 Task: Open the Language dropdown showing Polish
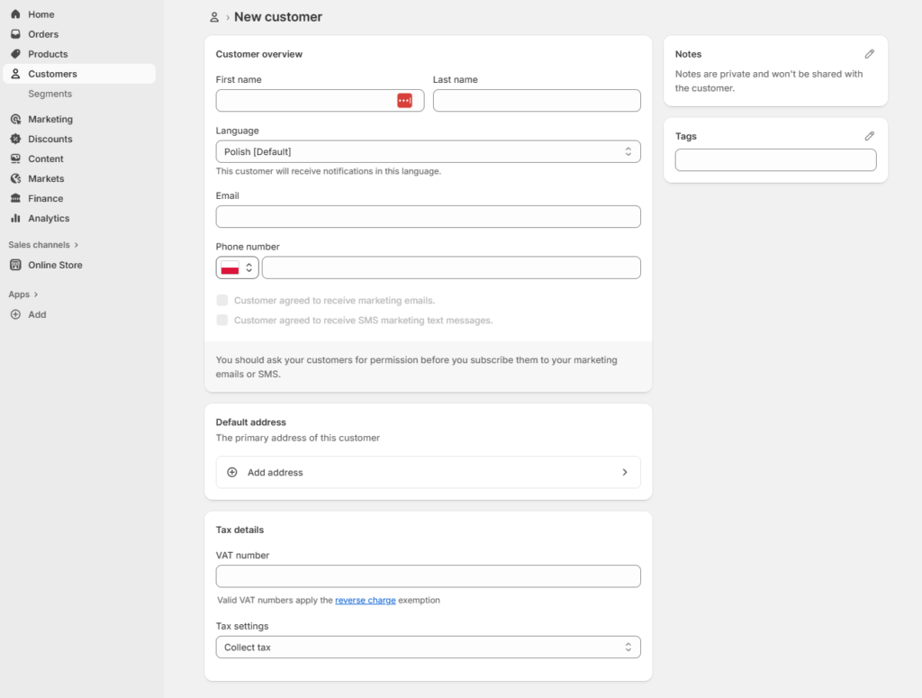[428, 151]
